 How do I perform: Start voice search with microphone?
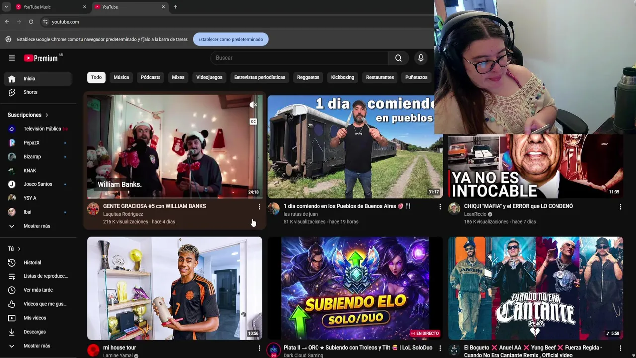point(421,58)
